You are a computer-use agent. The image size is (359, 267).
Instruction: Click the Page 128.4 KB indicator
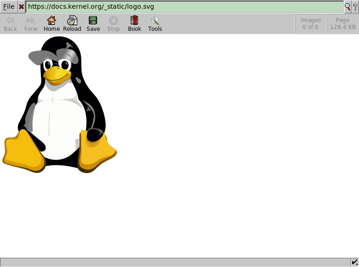click(x=342, y=23)
